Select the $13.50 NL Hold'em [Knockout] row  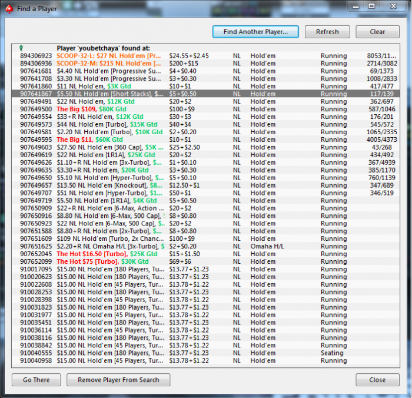pos(206,185)
